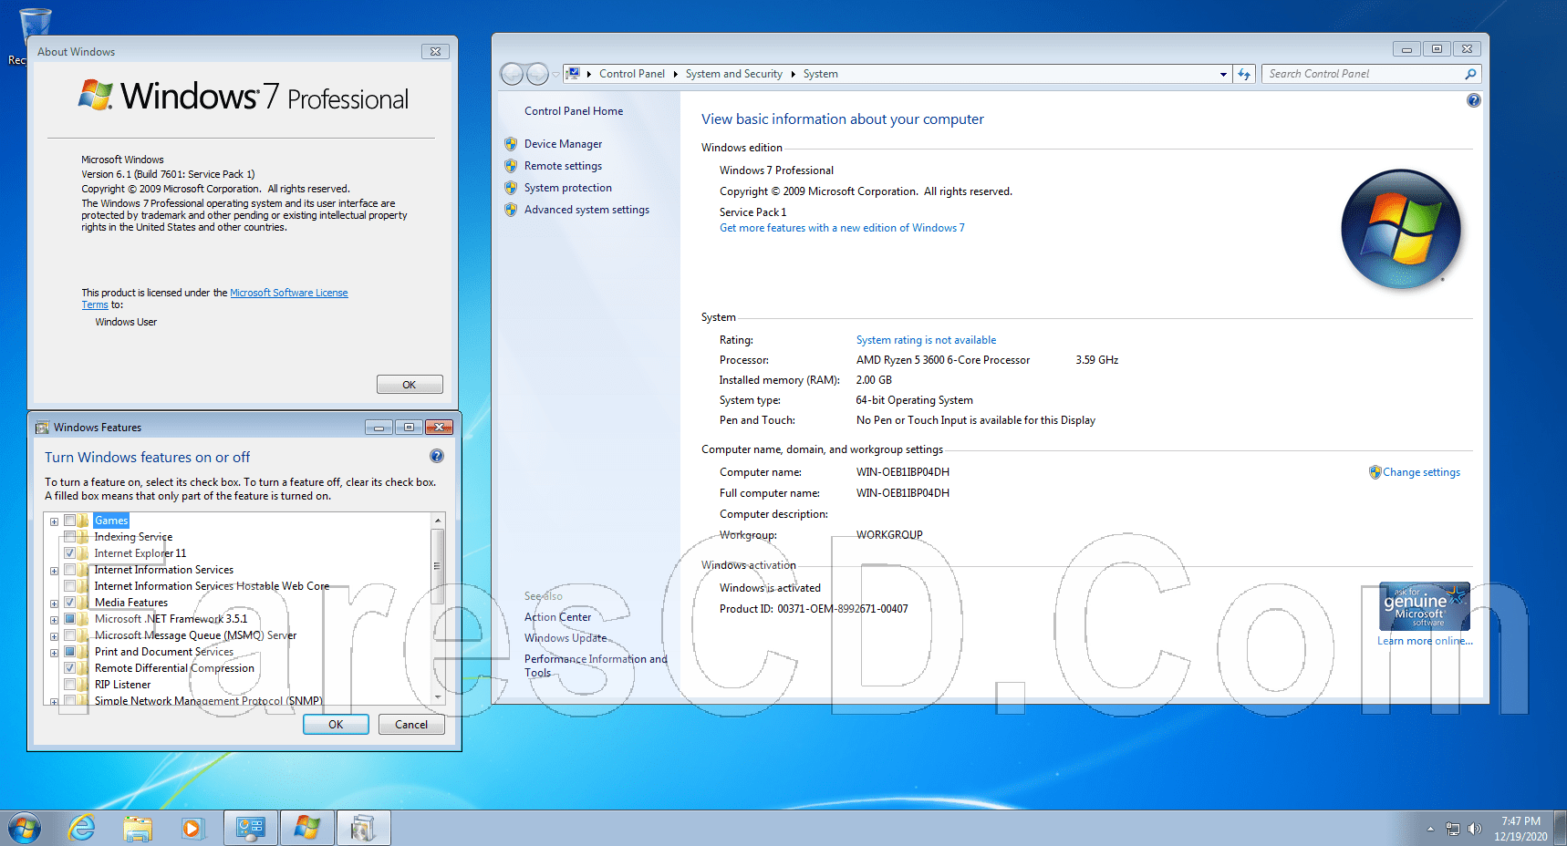Switch to About Windows taskbar button
The height and width of the screenshot is (846, 1567).
(x=307, y=828)
